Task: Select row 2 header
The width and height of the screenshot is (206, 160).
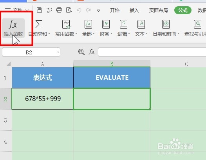Action: click(x=6, y=99)
